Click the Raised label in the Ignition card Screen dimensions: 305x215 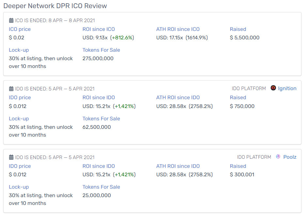pos(238,98)
